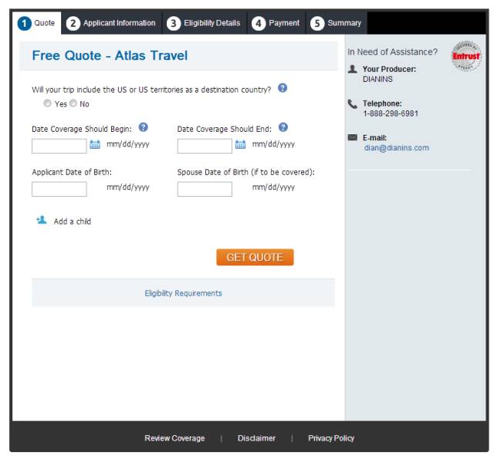Open help for US destination question
Viewport: 494px width, 459px height.
click(283, 88)
